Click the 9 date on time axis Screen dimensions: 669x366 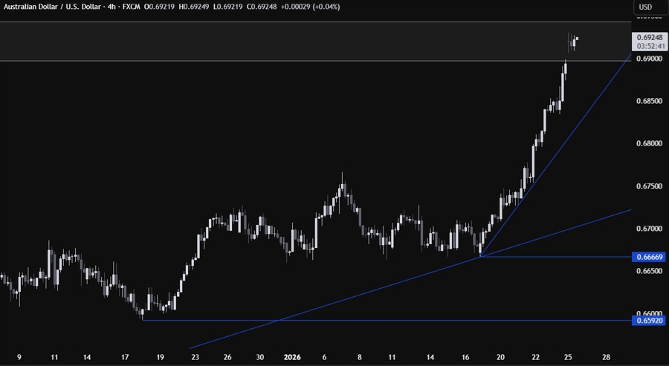point(19,357)
